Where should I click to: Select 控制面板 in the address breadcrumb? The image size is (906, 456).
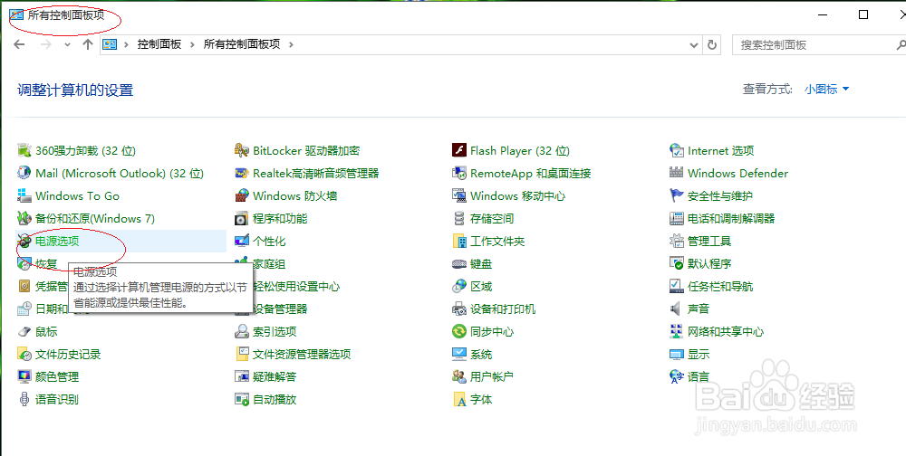pyautogui.click(x=159, y=44)
